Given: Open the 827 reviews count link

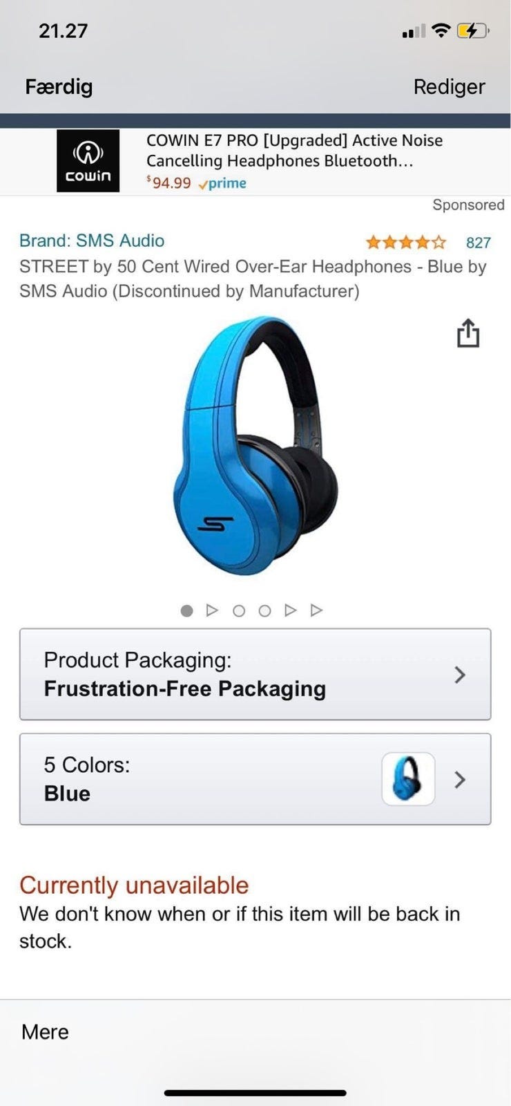Looking at the screenshot, I should point(478,243).
